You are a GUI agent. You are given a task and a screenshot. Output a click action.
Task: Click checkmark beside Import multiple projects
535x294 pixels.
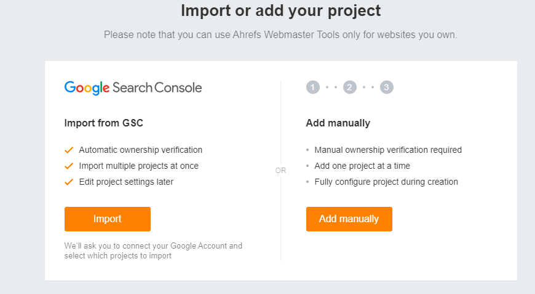(69, 166)
